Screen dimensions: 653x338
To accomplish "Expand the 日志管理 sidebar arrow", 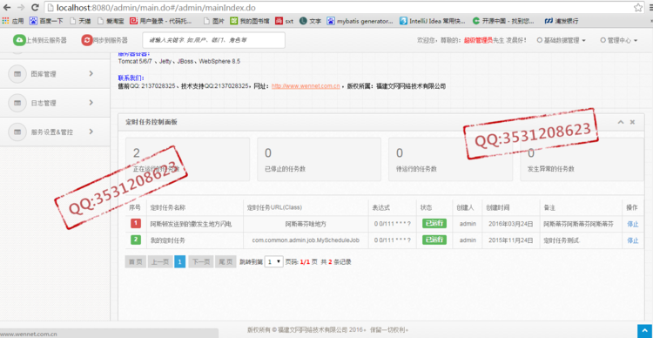I will point(91,103).
